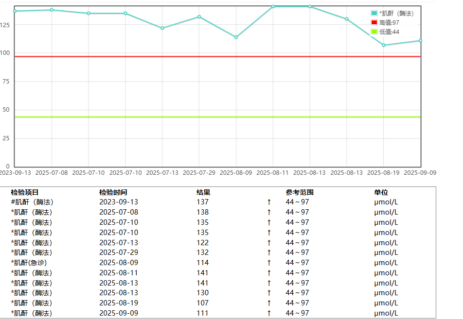This screenshot has height=319, width=463.
Task: Click the chart data point for 2025-07-29
Action: point(199,17)
